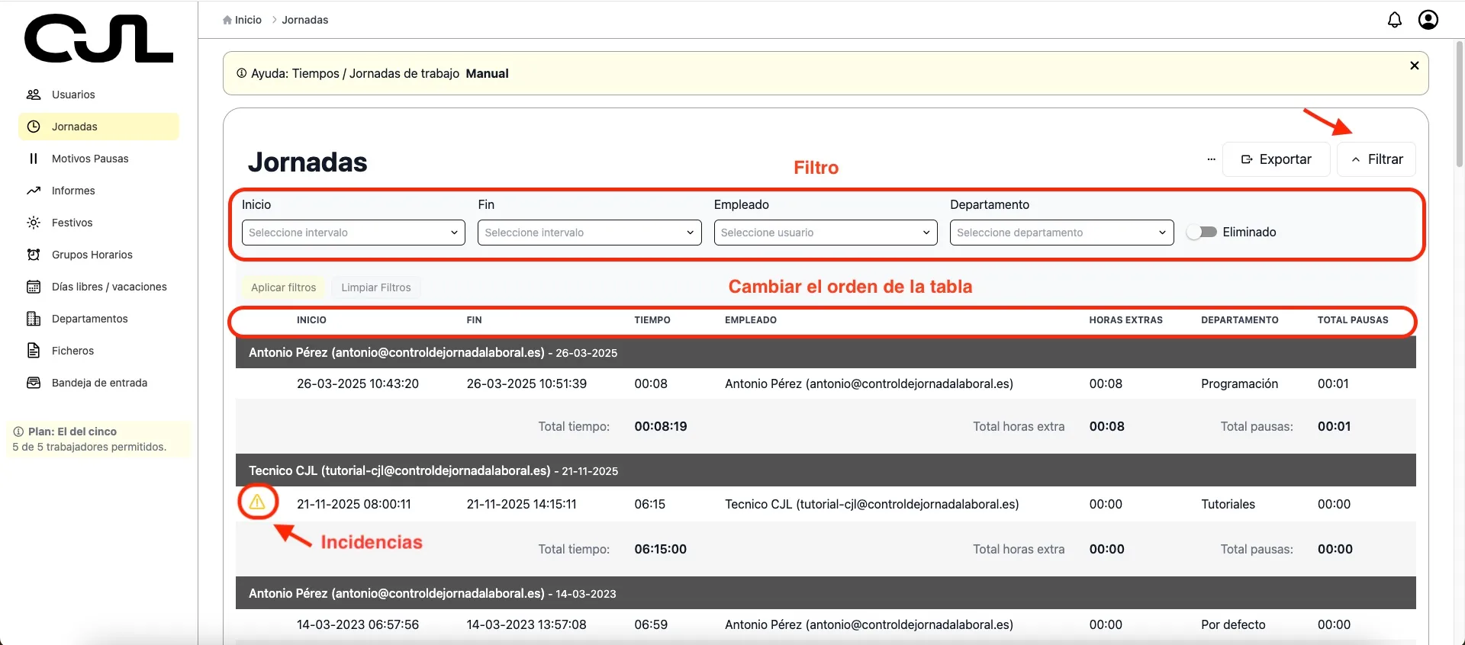The width and height of the screenshot is (1465, 645).
Task: Open Días libres / vacaciones menu item
Action: click(109, 287)
